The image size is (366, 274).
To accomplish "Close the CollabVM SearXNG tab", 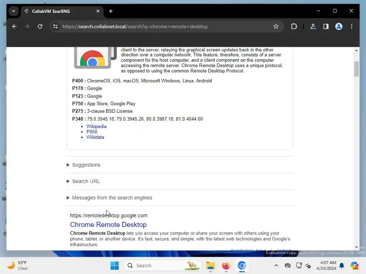I will pyautogui.click(x=98, y=11).
